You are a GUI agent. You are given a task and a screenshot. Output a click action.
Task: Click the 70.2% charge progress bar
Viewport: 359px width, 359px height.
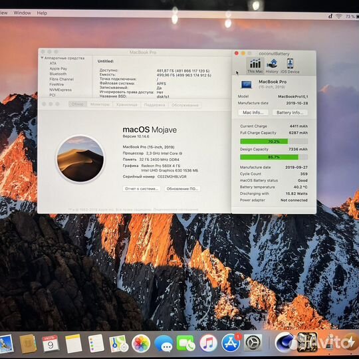pyautogui.click(x=274, y=142)
